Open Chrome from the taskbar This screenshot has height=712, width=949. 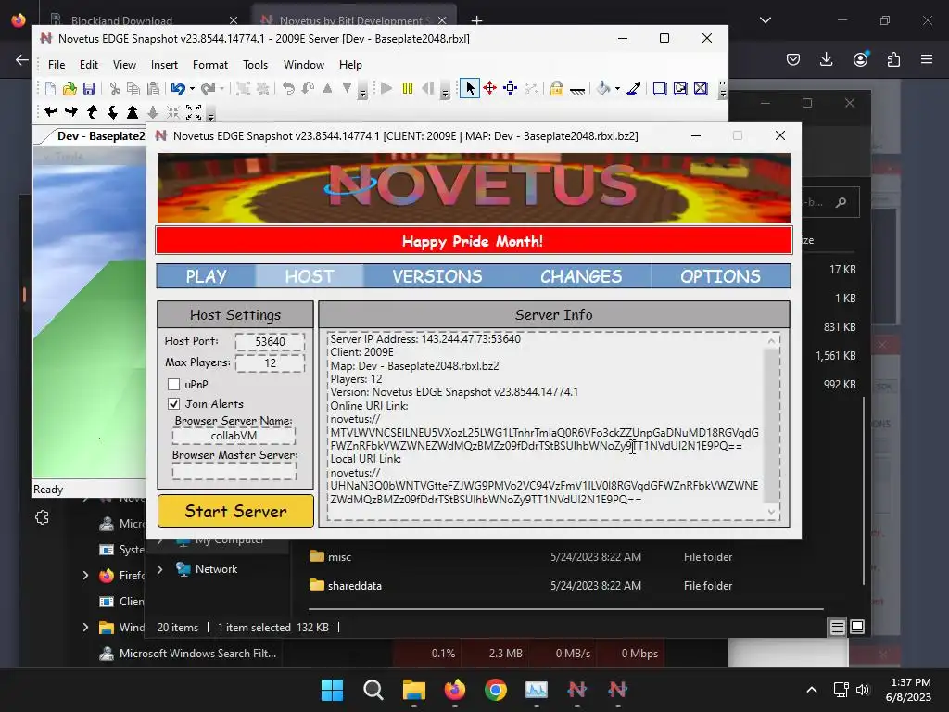[x=495, y=690]
